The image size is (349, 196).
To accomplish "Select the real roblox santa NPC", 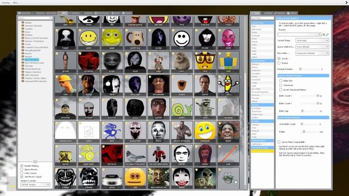I will (x=159, y=155).
